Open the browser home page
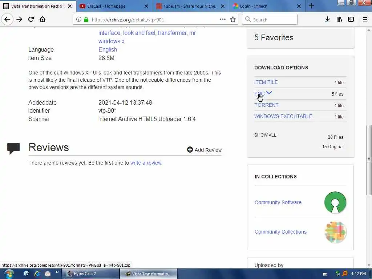Image resolution: width=372 pixels, height=279 pixels. (x=43, y=20)
